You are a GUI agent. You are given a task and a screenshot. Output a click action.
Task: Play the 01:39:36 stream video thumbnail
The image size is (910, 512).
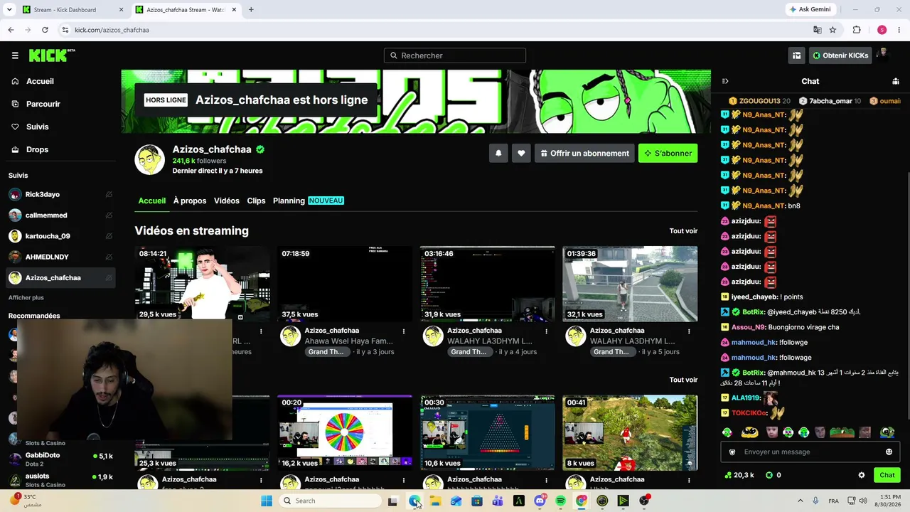click(x=630, y=284)
